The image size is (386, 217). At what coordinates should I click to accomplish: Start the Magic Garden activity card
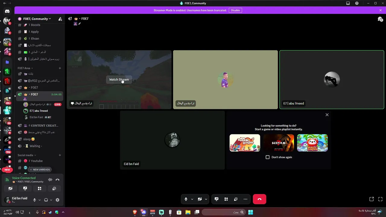[x=312, y=143]
